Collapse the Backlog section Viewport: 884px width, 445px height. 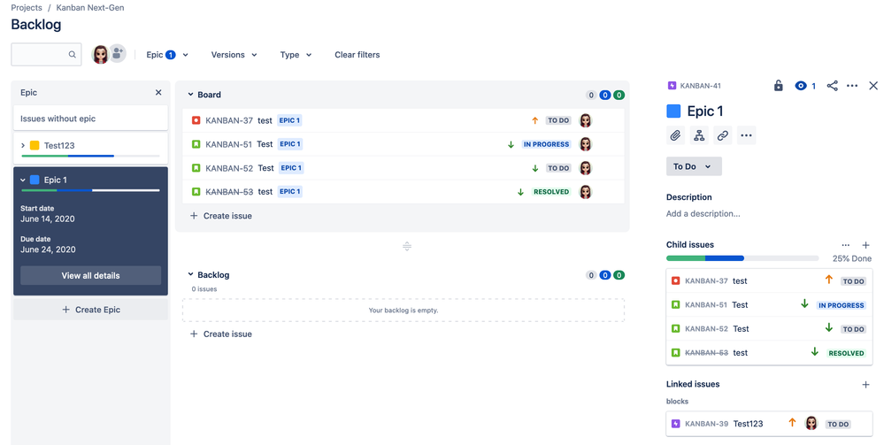[190, 274]
